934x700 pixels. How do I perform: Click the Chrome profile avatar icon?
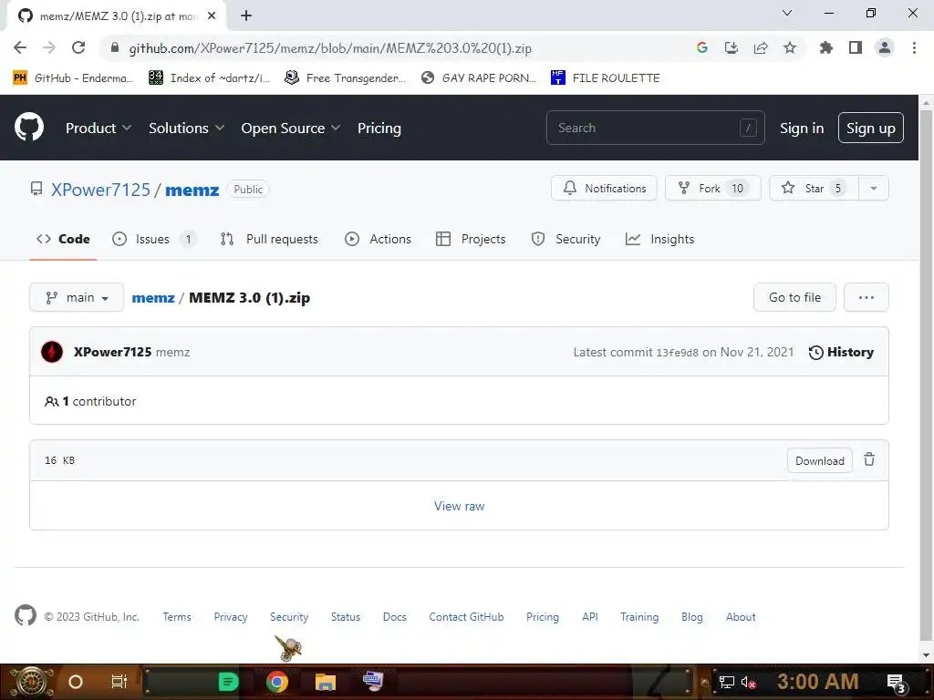[885, 47]
